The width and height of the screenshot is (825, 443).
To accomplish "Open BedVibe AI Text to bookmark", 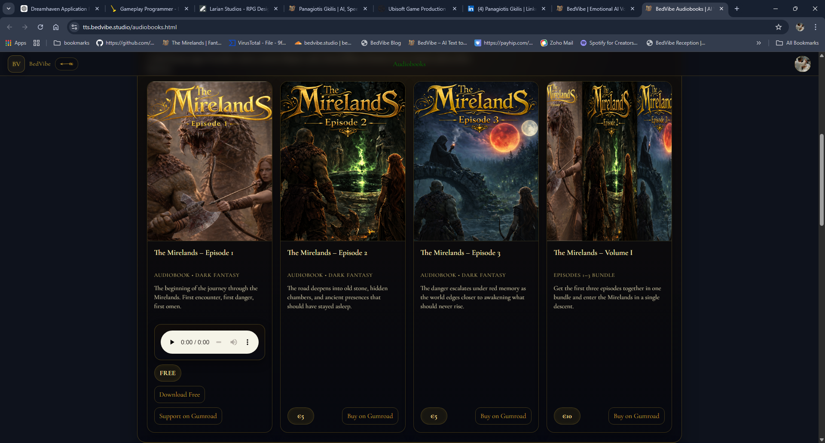I will (x=438, y=43).
